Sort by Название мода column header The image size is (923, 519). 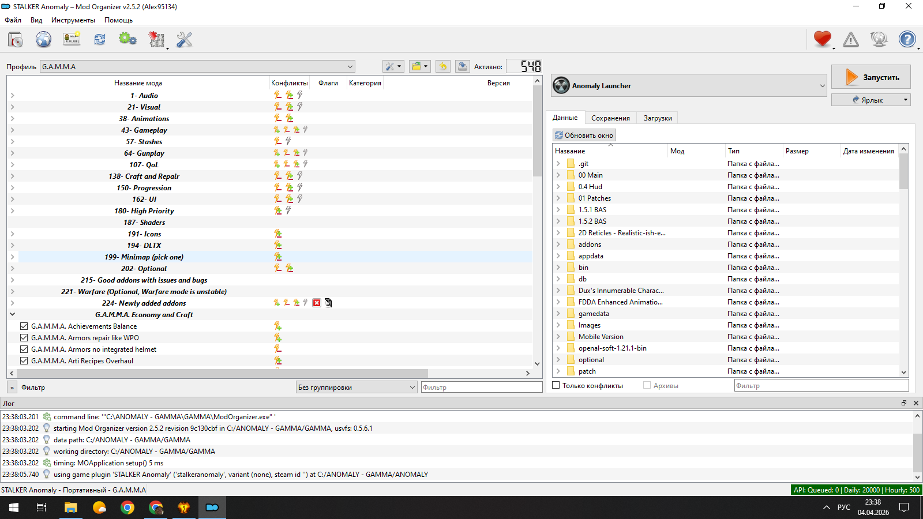point(138,82)
